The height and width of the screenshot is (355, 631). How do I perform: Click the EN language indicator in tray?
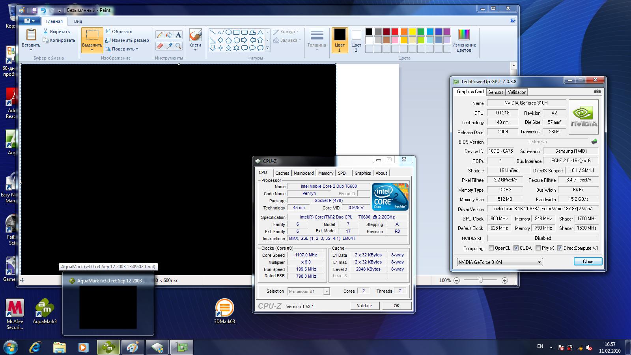[x=540, y=347]
